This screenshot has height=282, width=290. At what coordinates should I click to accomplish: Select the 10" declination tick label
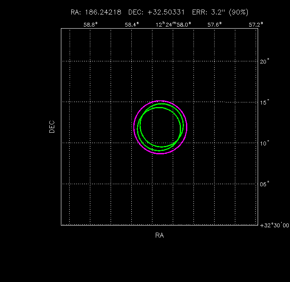click(265, 143)
